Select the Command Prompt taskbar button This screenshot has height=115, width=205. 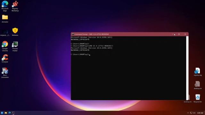click(x=13, y=113)
